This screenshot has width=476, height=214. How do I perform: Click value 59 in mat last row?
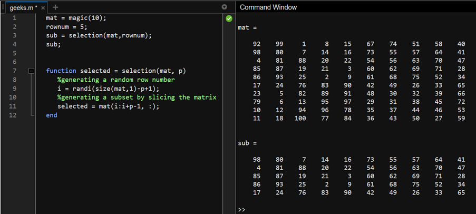click(461, 119)
